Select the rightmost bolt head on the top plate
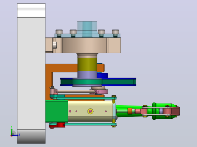The height and width of the screenshot is (147, 197). click(x=115, y=32)
